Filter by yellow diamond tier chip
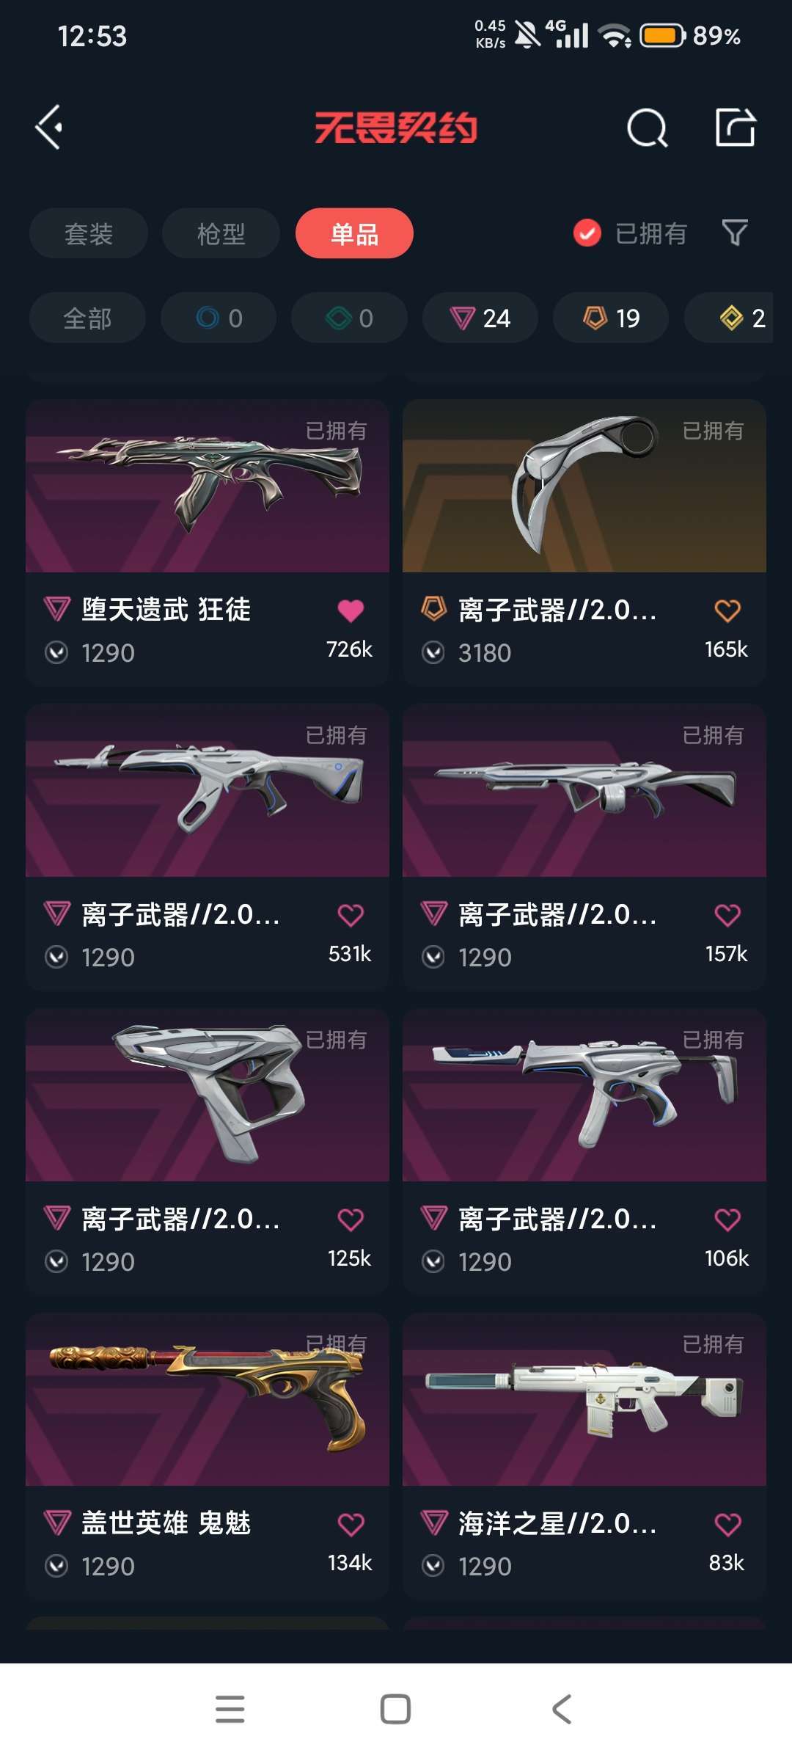Viewport: 792px width, 1761px height. pos(729,318)
